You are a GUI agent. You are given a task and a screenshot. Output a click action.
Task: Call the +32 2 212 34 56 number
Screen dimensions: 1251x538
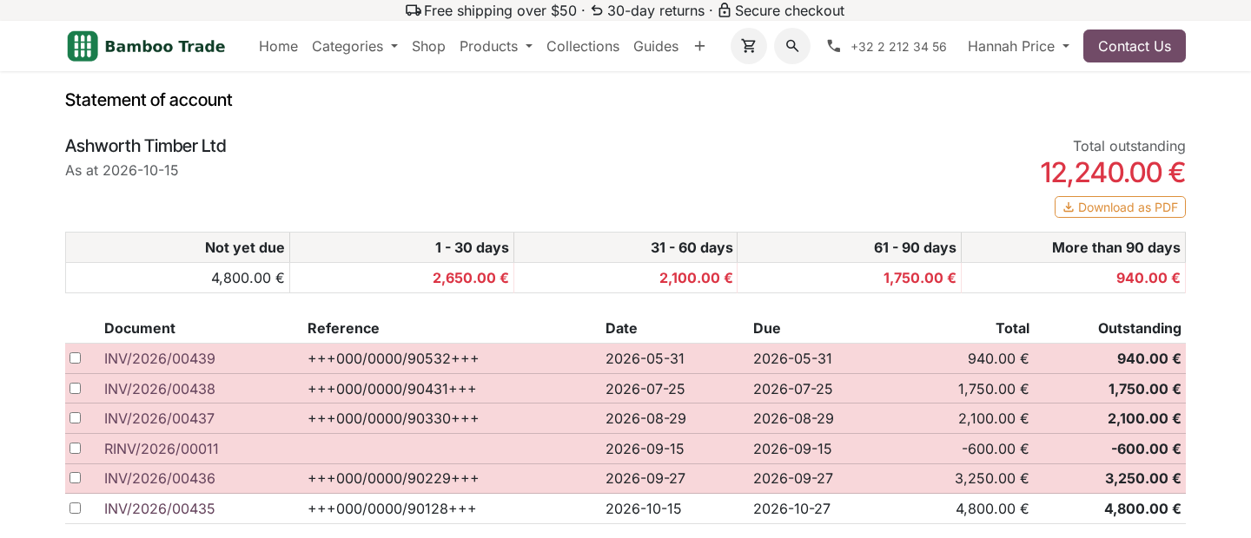pos(898,47)
